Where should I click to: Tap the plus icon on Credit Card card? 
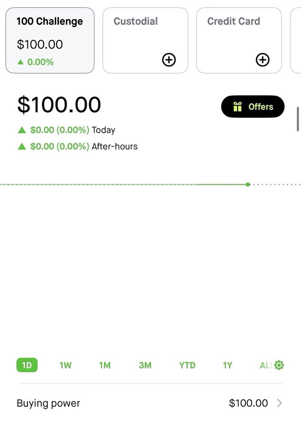[262, 60]
